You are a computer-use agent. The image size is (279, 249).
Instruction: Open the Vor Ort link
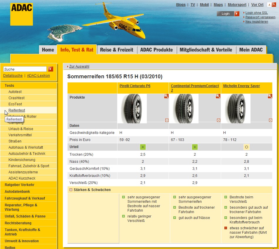click(x=257, y=5)
